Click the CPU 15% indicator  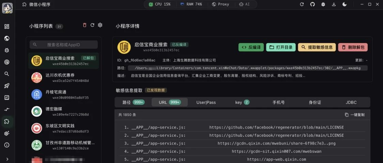coord(160,4)
